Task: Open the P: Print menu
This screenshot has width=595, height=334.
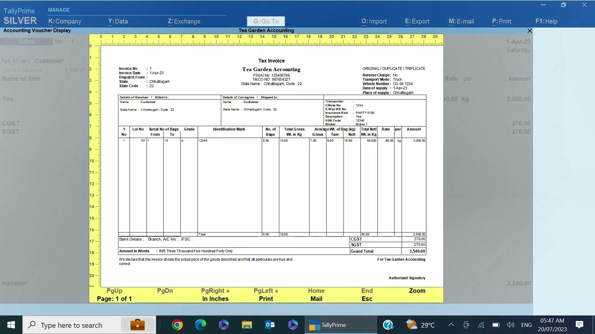Action: click(502, 21)
